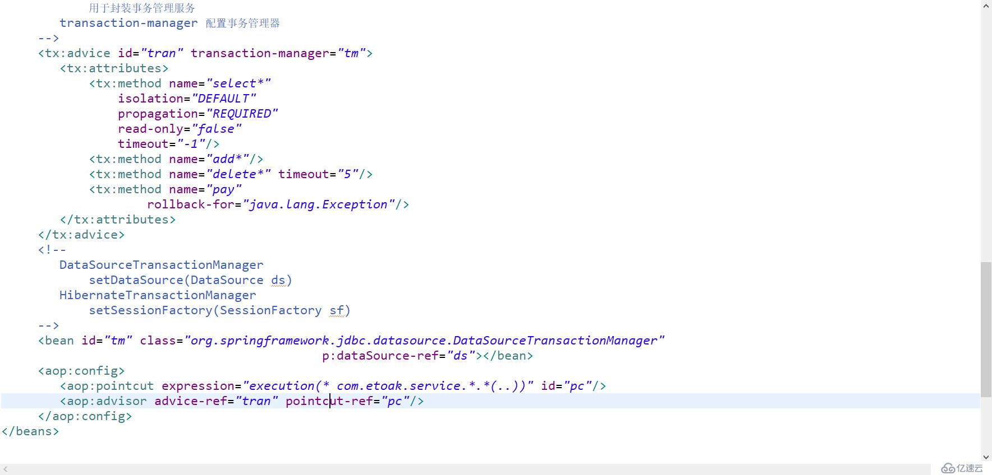Click the closing tx:advice tag

click(81, 235)
